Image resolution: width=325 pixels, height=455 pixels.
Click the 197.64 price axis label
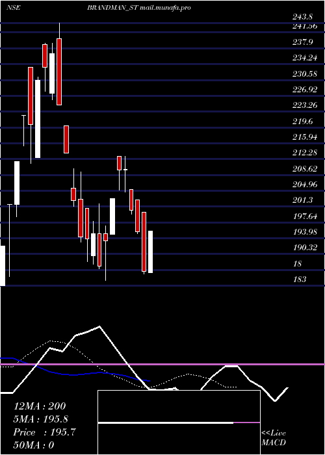coord(305,216)
